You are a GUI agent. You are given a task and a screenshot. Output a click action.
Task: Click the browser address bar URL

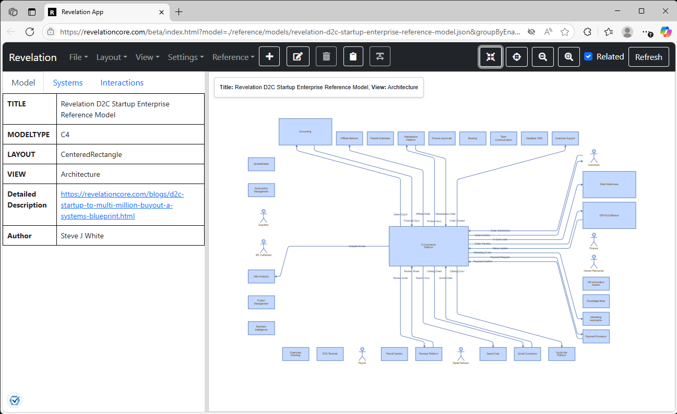290,32
